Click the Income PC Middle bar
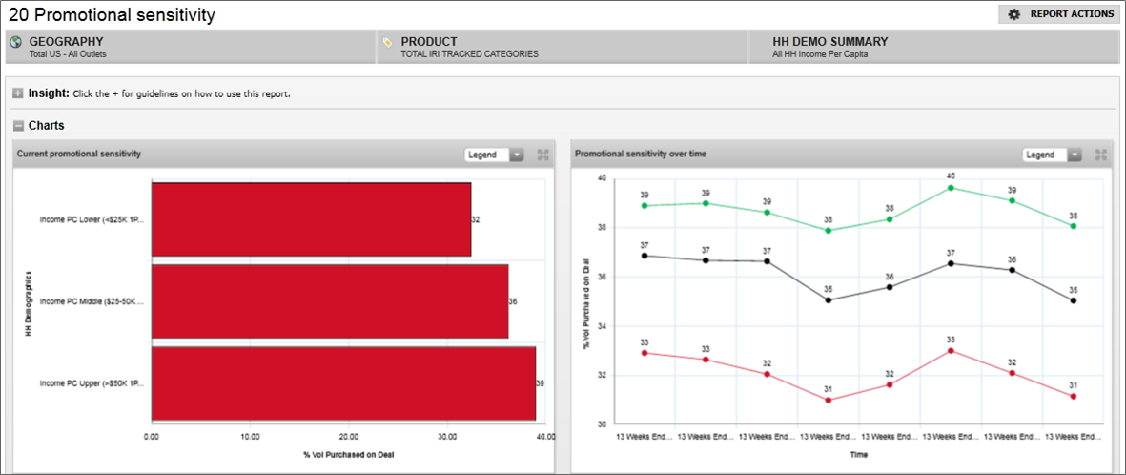This screenshot has width=1126, height=475. [x=329, y=301]
